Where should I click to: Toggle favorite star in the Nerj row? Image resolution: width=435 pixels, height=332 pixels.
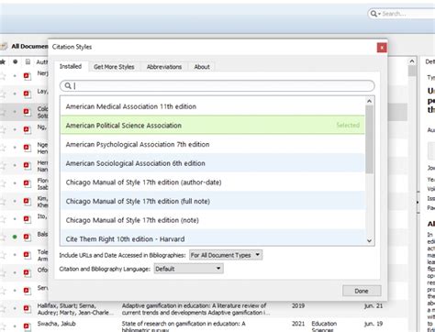(3, 75)
